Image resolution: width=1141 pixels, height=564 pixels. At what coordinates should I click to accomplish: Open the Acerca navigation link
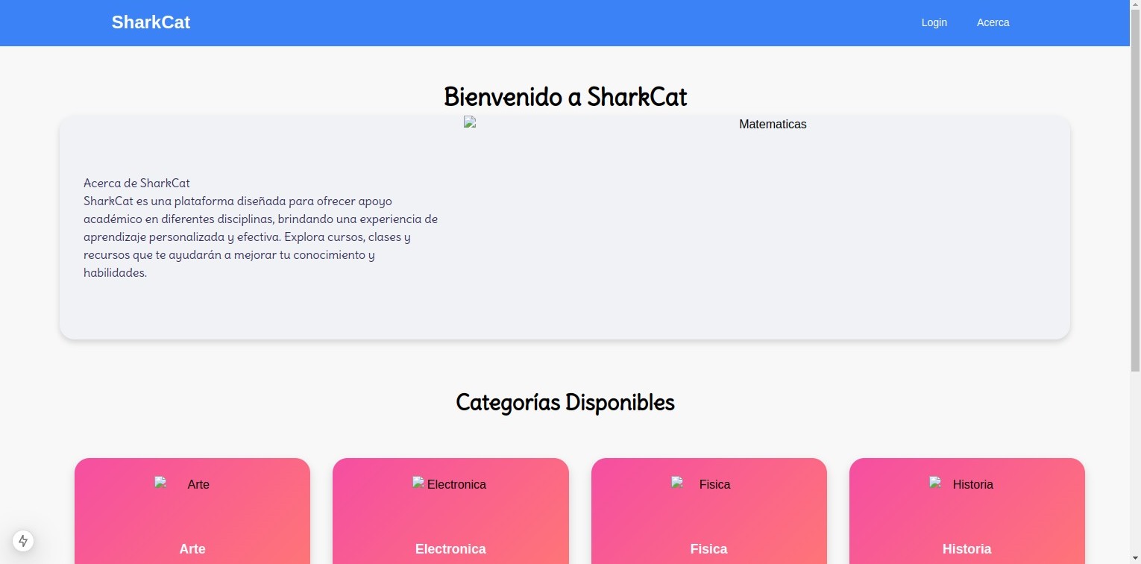coord(993,22)
